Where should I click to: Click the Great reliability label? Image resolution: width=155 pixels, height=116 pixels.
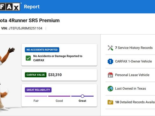[x=82, y=101]
